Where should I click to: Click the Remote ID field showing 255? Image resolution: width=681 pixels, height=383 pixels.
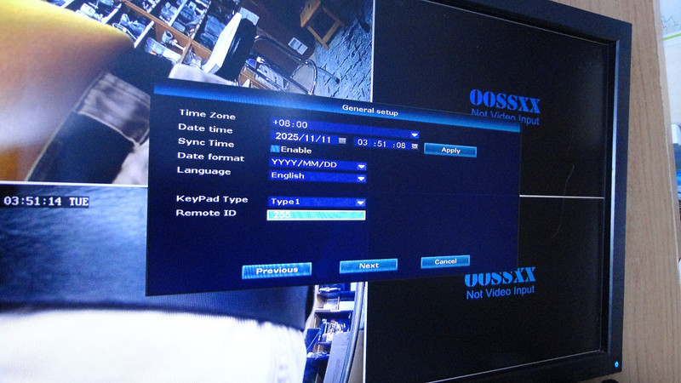pos(316,214)
